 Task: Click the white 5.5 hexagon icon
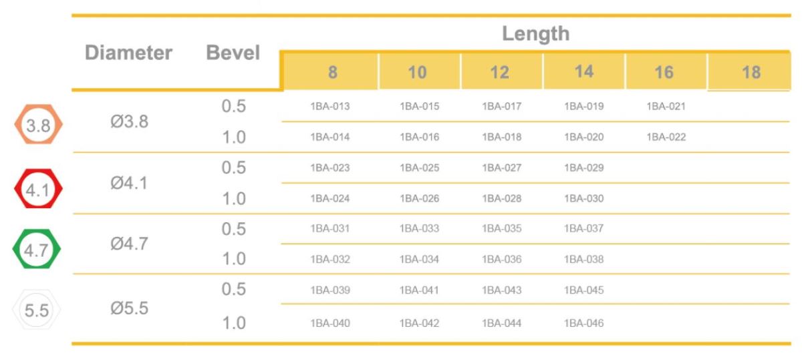coord(37,310)
